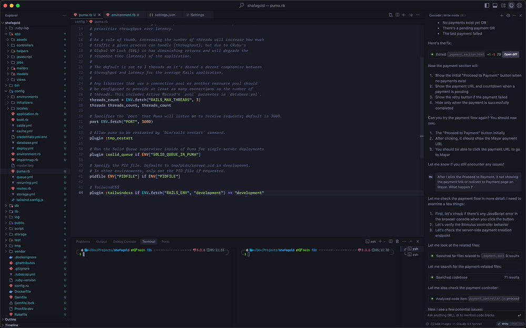526x328 pixels.
Task: Switch Cascade to Write mode
Action: tap(503, 324)
